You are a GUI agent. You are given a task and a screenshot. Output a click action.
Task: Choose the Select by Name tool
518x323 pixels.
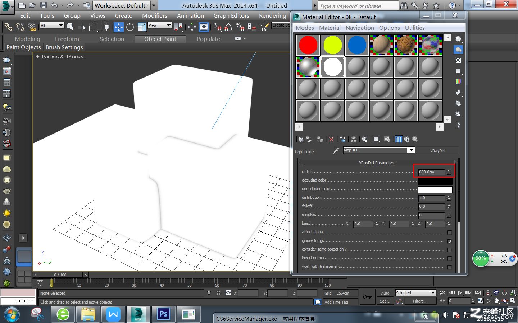coord(81,27)
